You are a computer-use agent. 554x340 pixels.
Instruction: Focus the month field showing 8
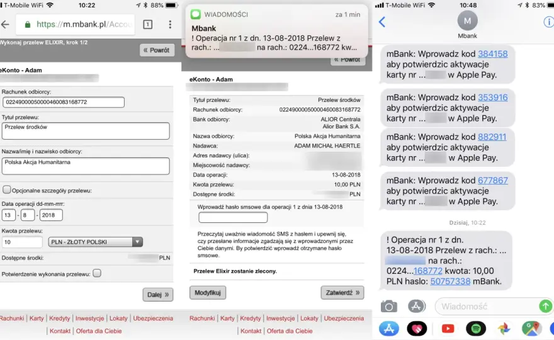tap(27, 215)
